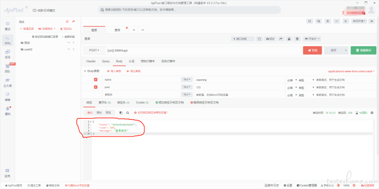Expand the ceshi2 folder chevron
379x189 pixels.
pos(74,49)
